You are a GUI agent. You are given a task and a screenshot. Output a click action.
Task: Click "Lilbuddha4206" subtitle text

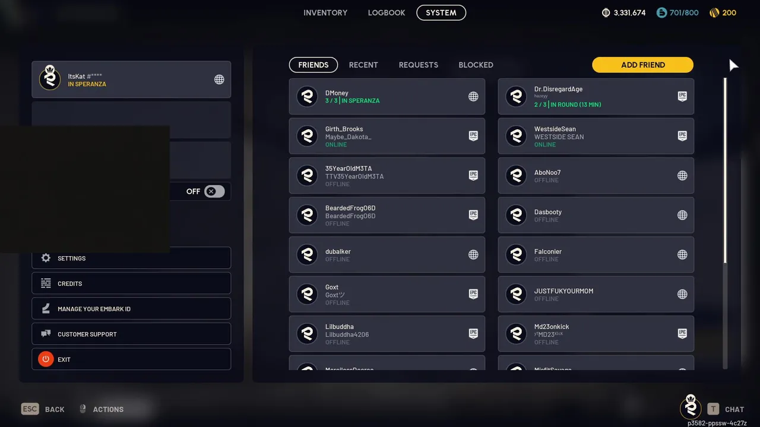tap(347, 334)
